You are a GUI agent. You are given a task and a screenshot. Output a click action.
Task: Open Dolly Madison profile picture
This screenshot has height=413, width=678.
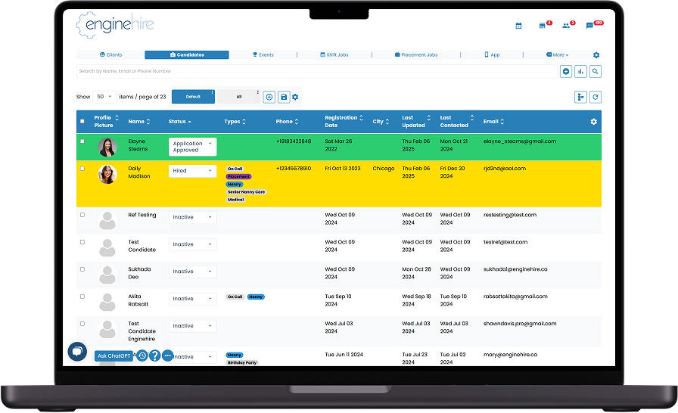click(107, 175)
